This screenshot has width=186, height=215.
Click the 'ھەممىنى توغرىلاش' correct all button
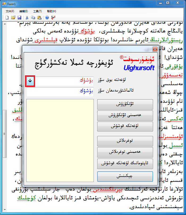pos(125,152)
